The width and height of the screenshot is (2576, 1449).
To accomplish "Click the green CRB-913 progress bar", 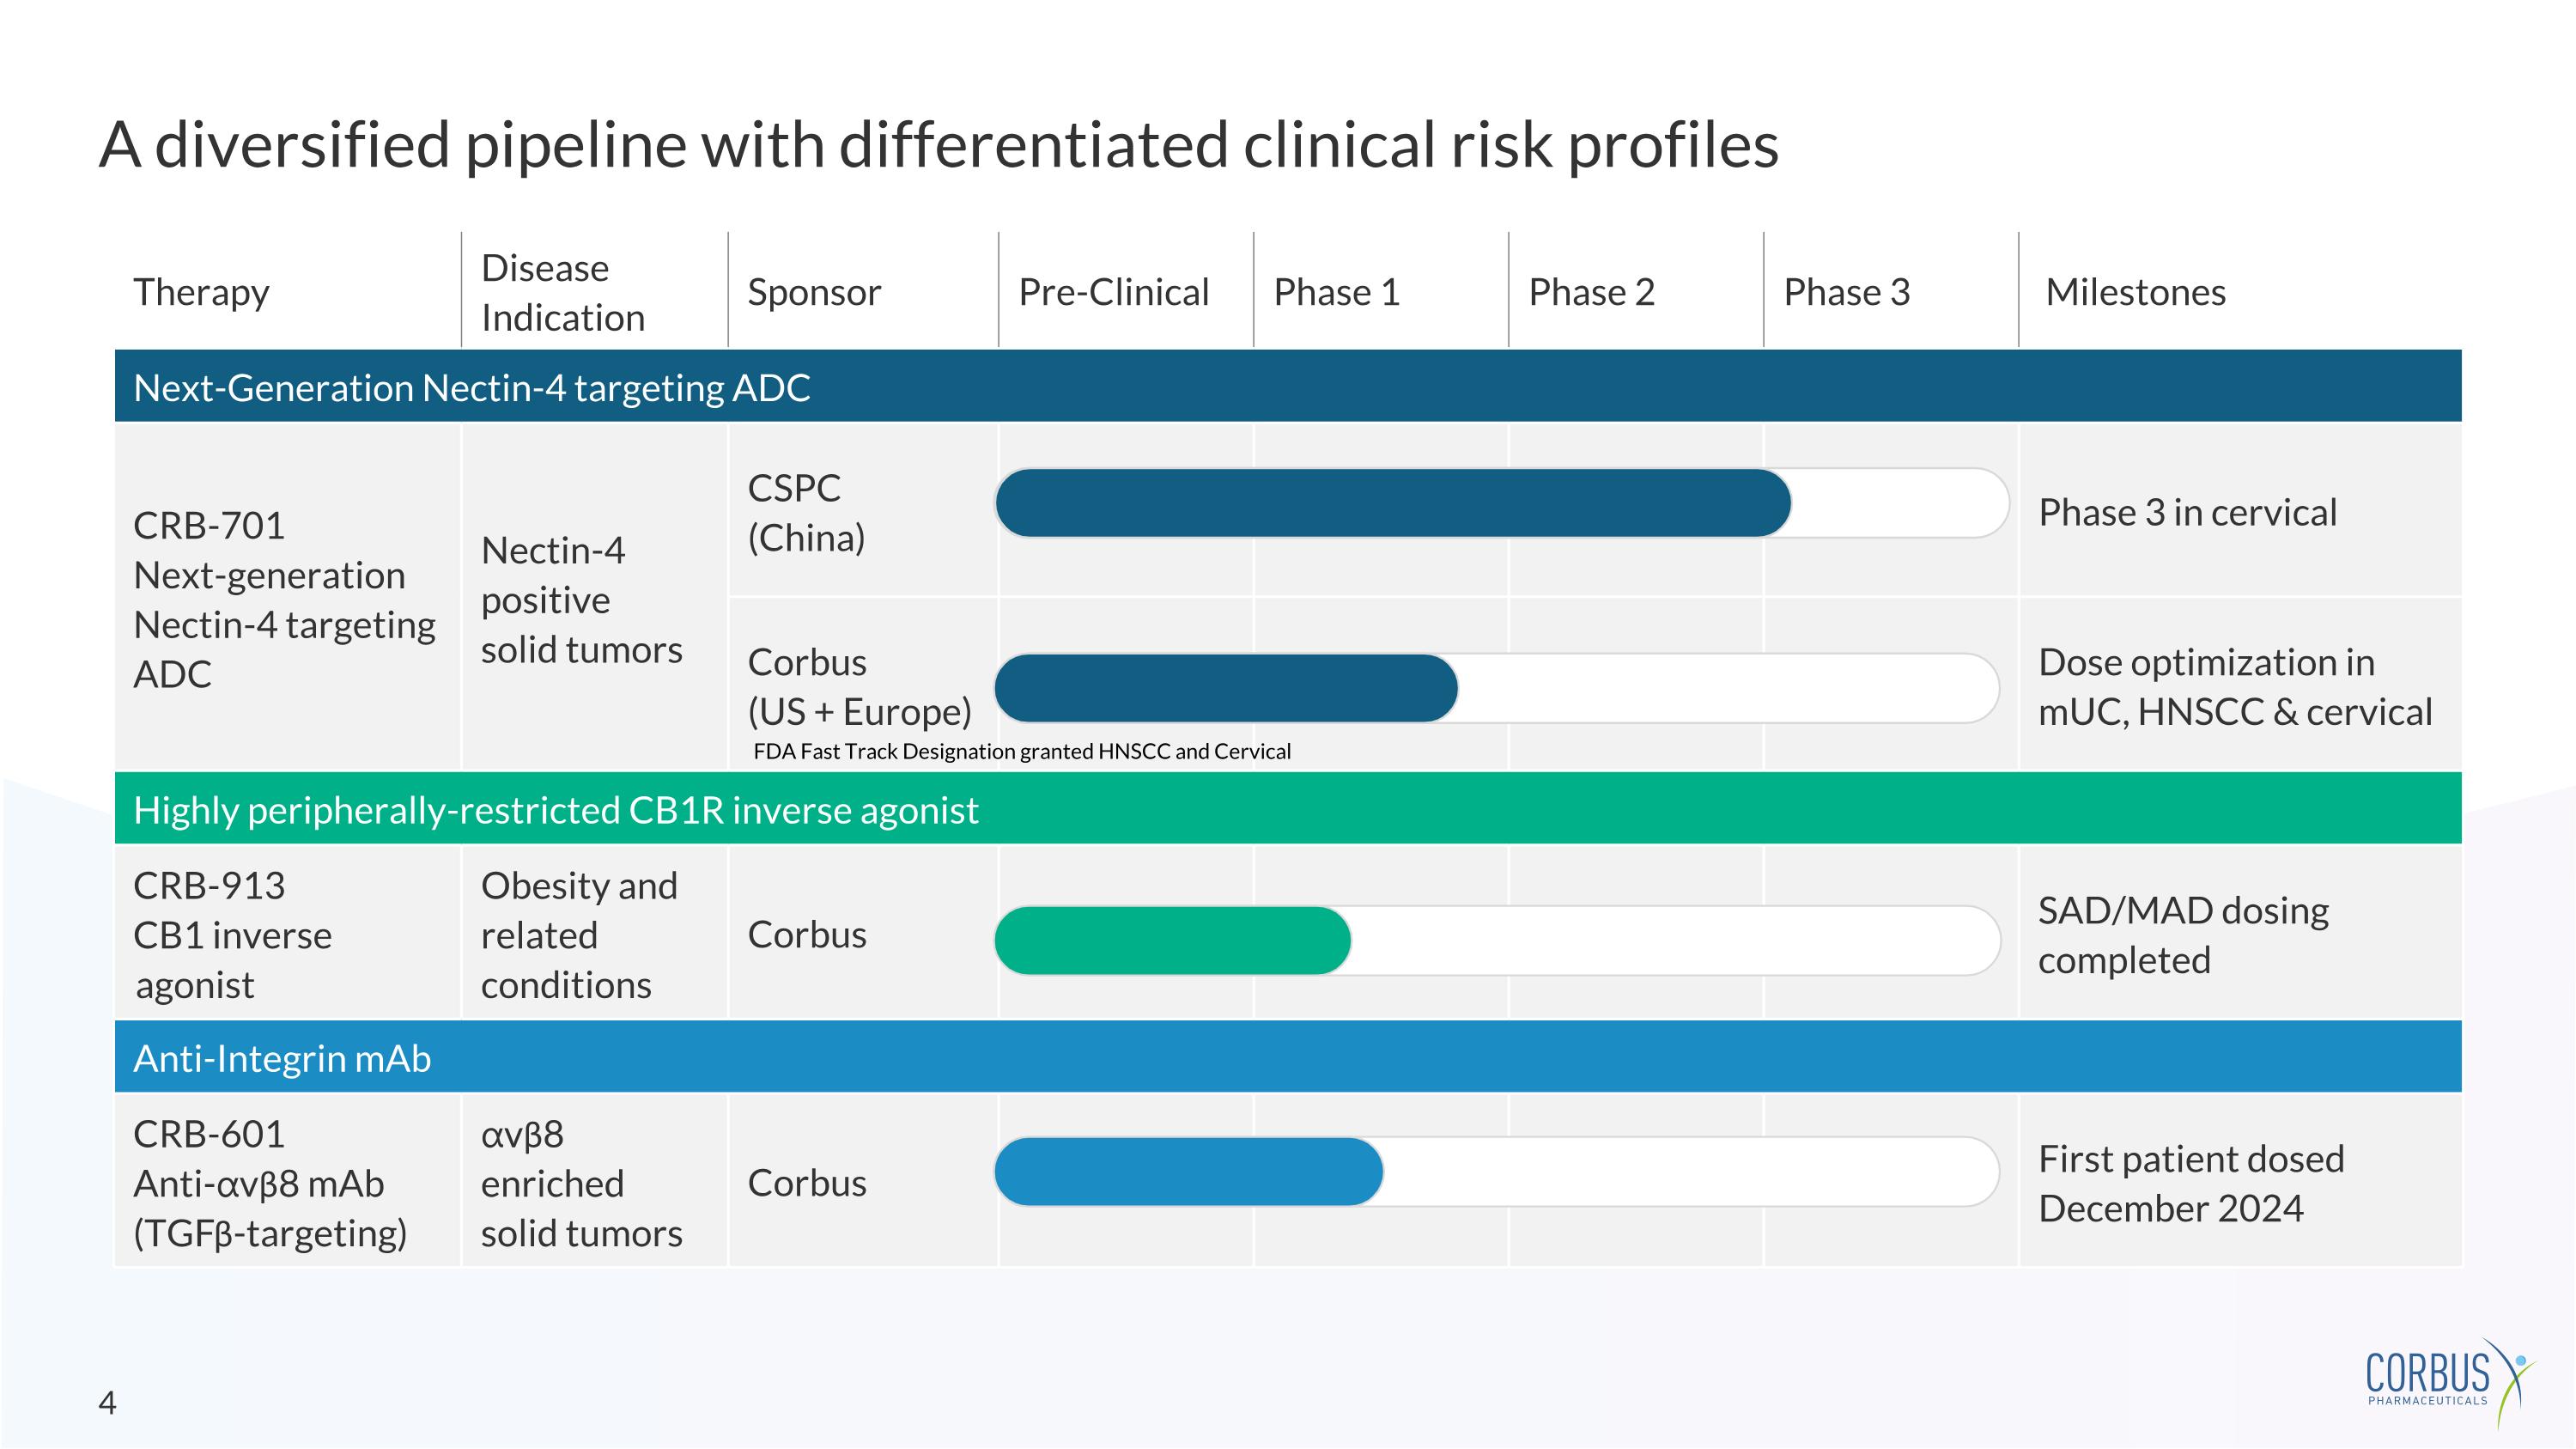I will pyautogui.click(x=1172, y=940).
